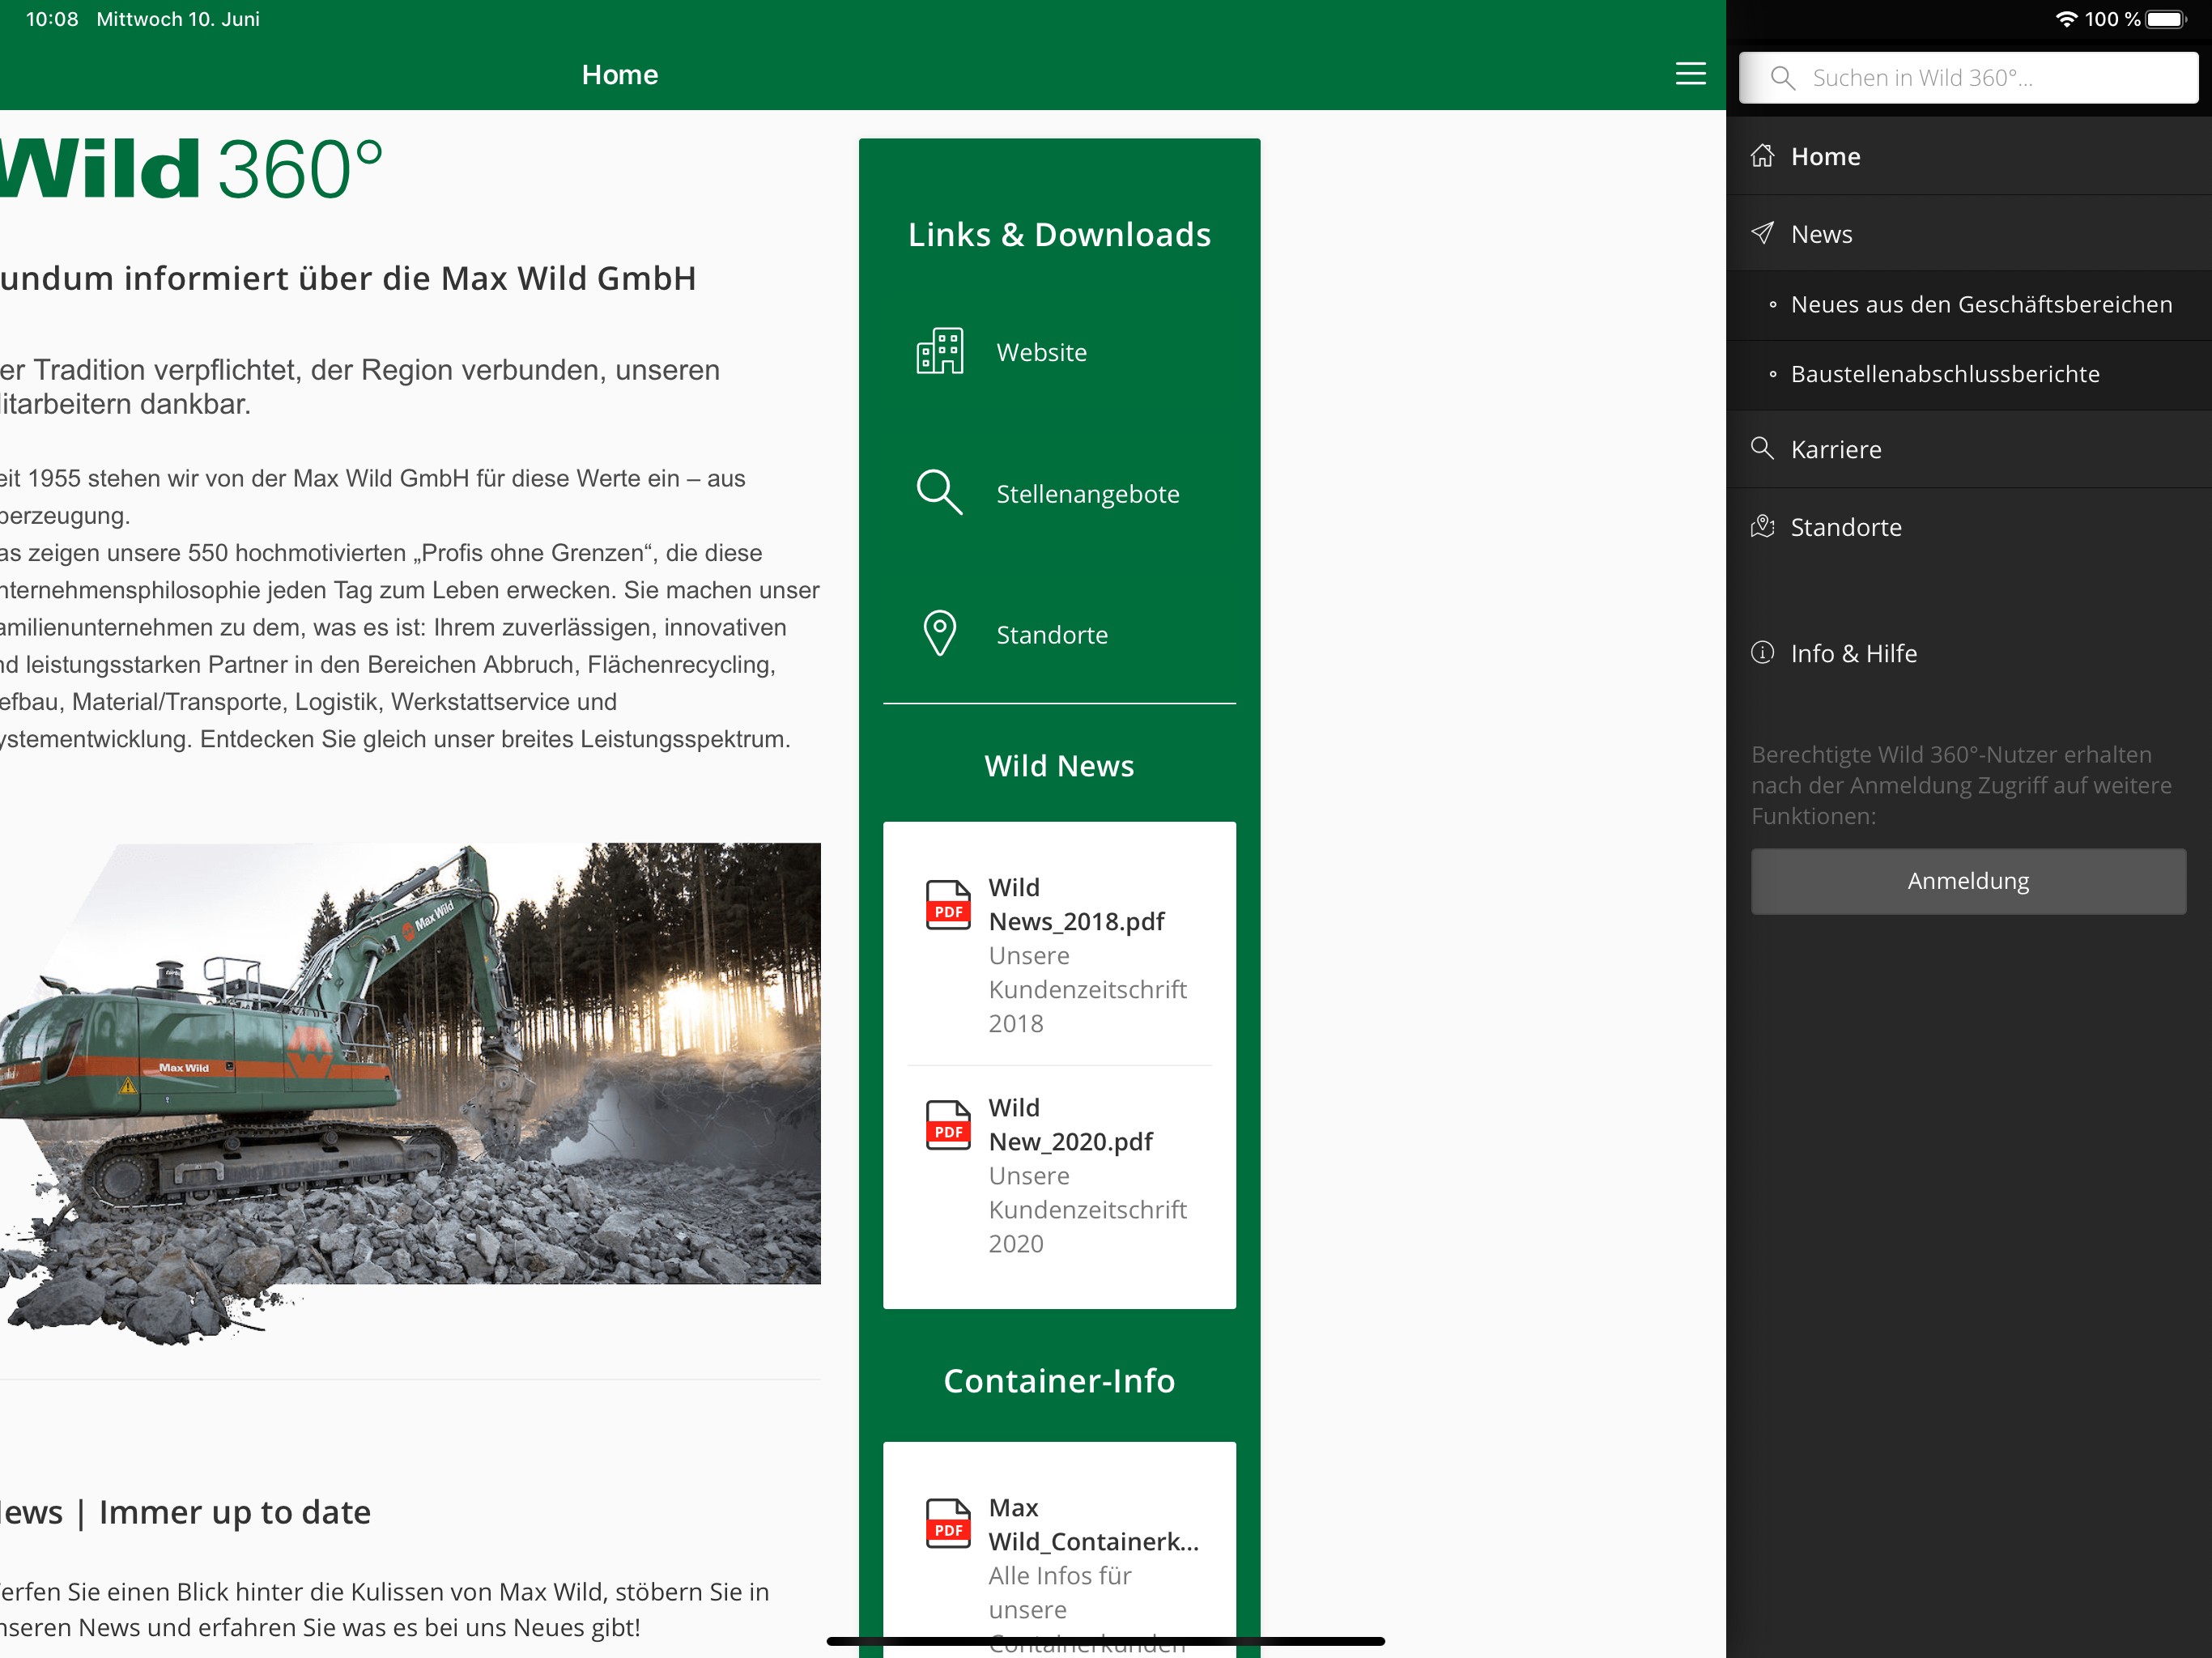Click the Anmeldung button
This screenshot has width=2212, height=1658.
[x=1968, y=881]
